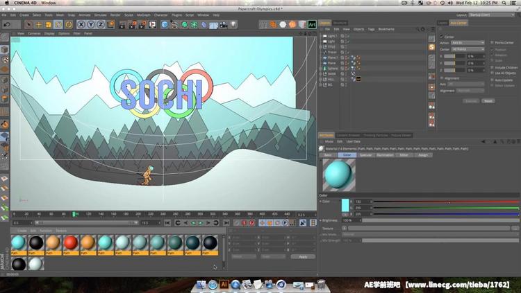
Task: Add a Camera object
Action: [223, 24]
